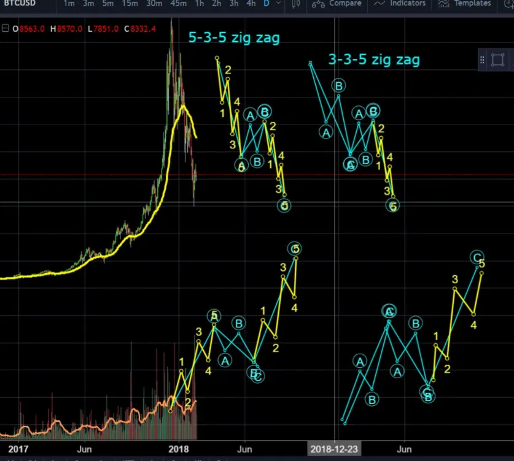Image resolution: width=514 pixels, height=461 pixels.
Task: Open the candlestick chart style selector
Action: (x=296, y=4)
